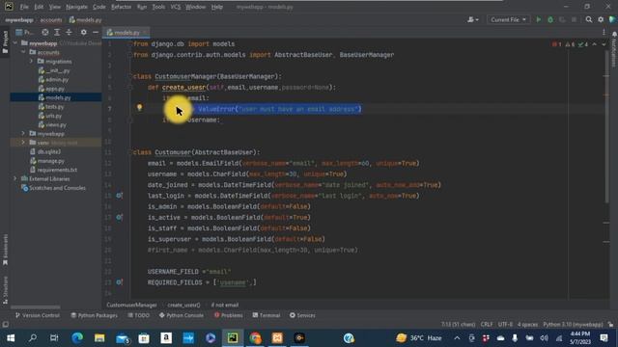
Task: Click the yellow lightbulb quick-fix icon
Action: pyautogui.click(x=139, y=107)
